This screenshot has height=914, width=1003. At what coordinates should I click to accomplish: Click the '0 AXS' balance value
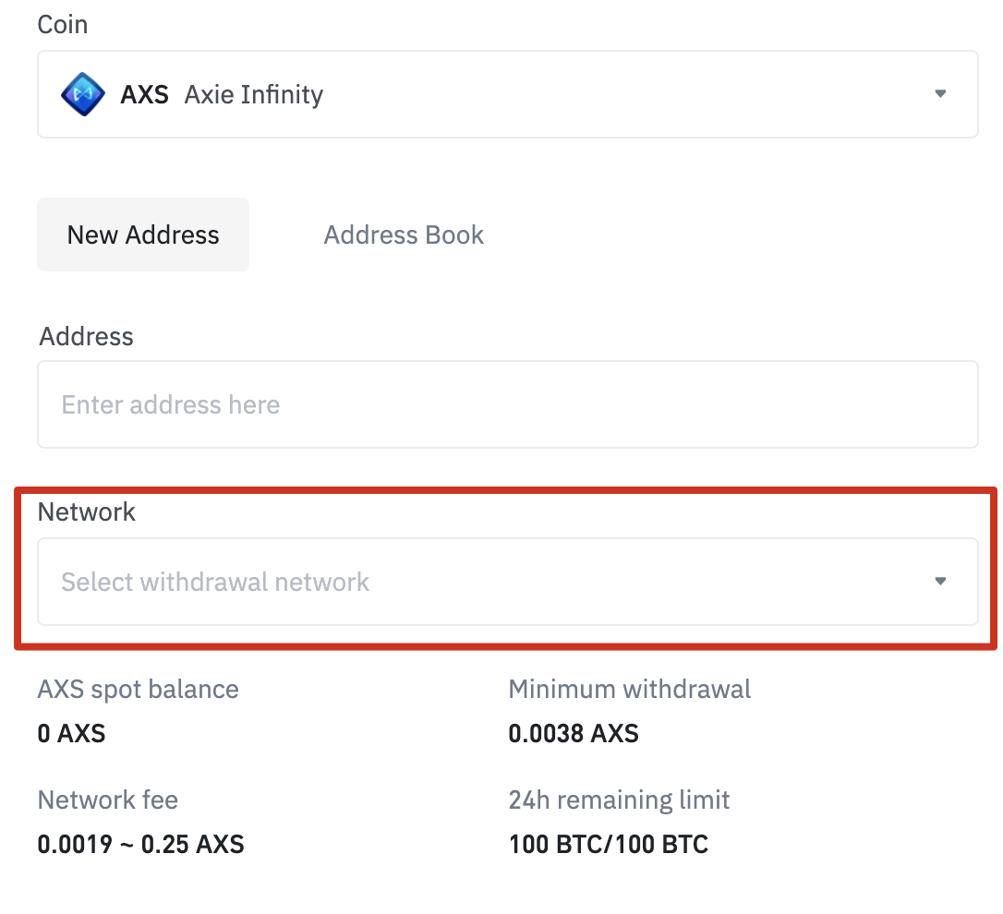71,734
